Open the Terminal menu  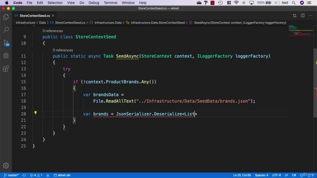[110, 2]
